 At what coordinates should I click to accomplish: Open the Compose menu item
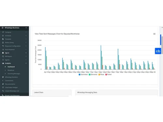[8, 32]
